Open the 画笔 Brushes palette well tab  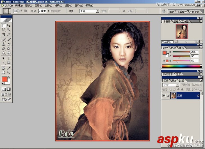click(x=172, y=12)
